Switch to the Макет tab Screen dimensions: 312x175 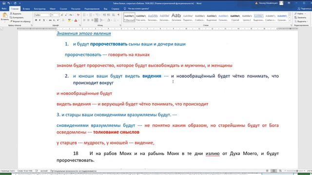click(53, 9)
